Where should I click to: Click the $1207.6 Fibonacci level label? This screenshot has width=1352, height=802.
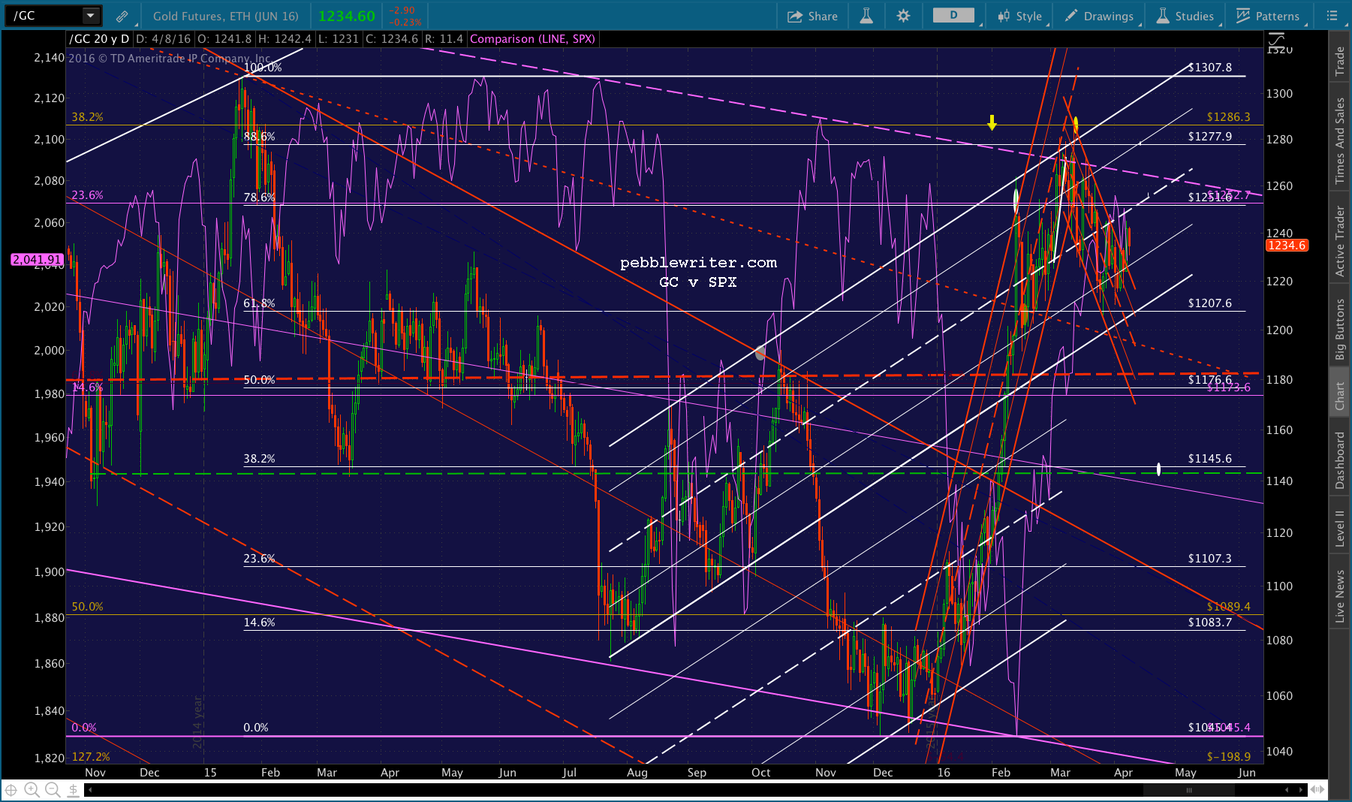(1209, 303)
